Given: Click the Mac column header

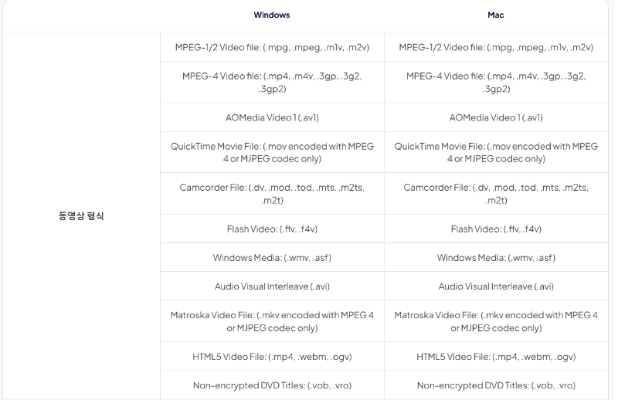Looking at the screenshot, I should [496, 15].
